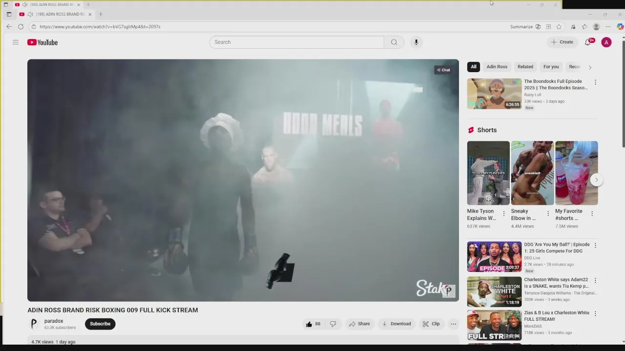This screenshot has height=351, width=625.
Task: Open the account avatar menu
Action: tap(606, 42)
